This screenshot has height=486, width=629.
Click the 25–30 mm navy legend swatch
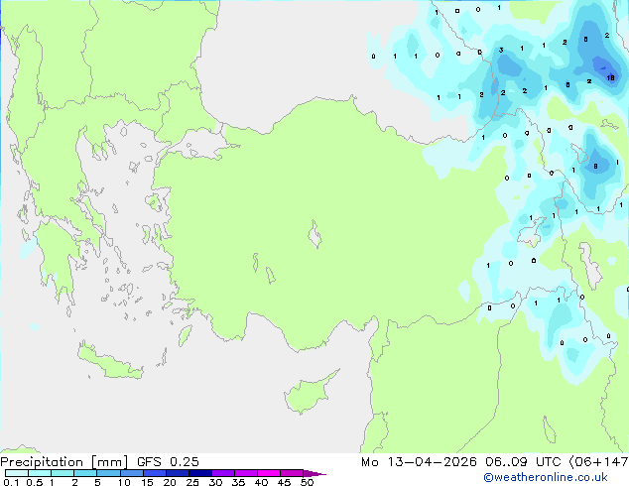200,473
